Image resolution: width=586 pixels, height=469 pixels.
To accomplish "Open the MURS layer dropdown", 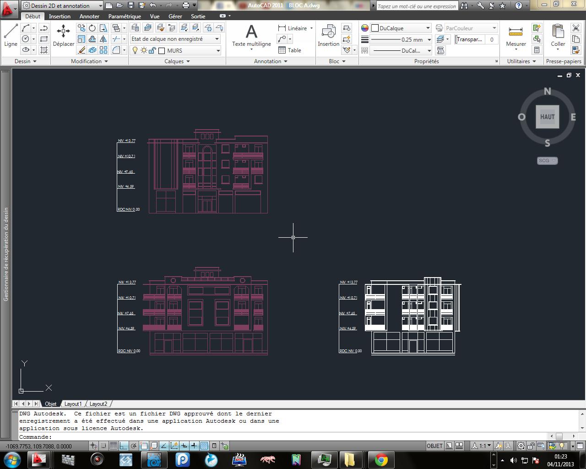I will 218,50.
